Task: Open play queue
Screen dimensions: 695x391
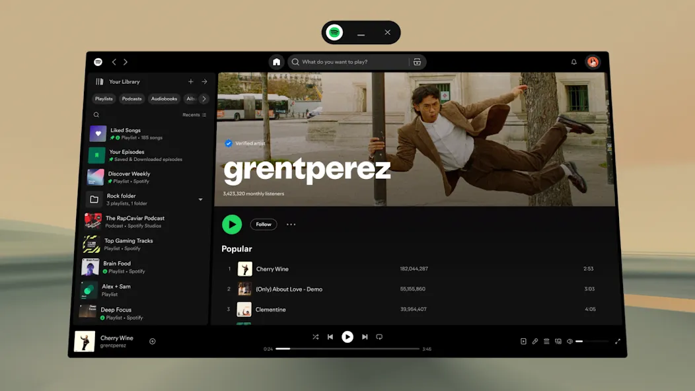Action: (x=546, y=341)
